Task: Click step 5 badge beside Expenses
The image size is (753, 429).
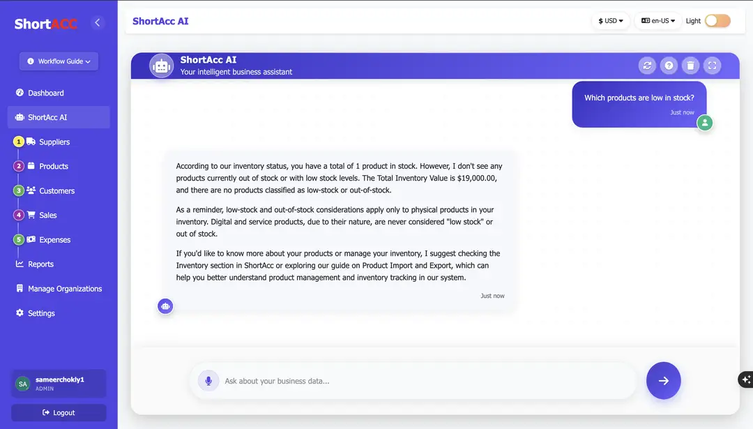Action: [x=18, y=240]
